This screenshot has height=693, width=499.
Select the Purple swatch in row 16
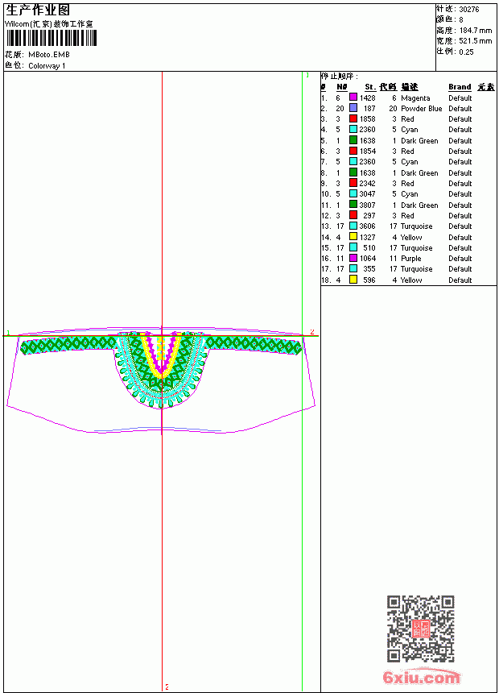(x=353, y=258)
